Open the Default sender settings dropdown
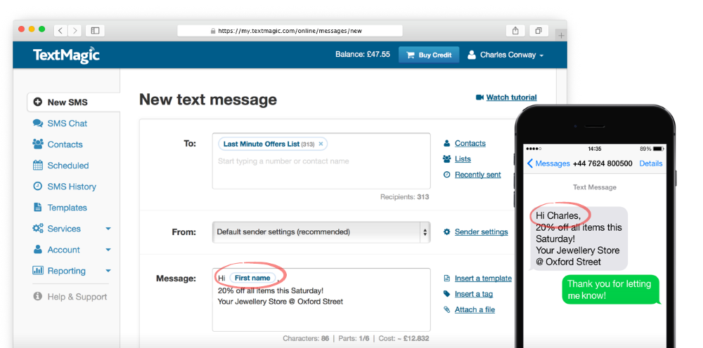The width and height of the screenshot is (703, 348). 321,232
